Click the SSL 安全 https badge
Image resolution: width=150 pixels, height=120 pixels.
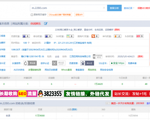pos(117,63)
